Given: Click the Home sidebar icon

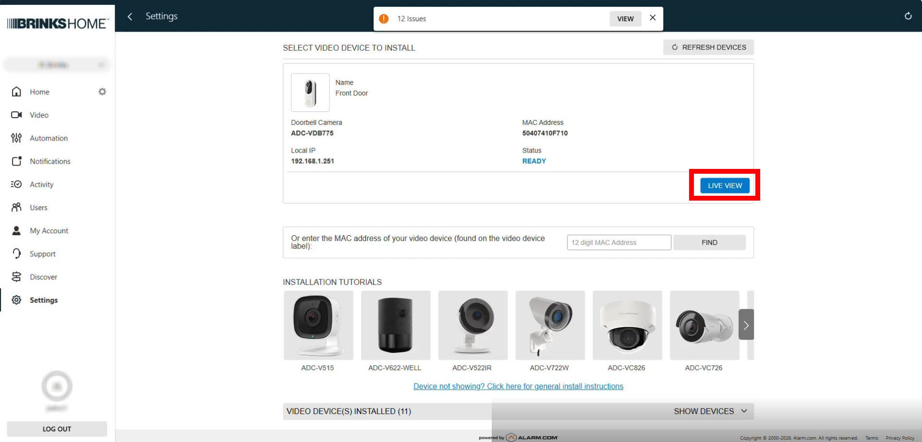Looking at the screenshot, I should [x=16, y=92].
